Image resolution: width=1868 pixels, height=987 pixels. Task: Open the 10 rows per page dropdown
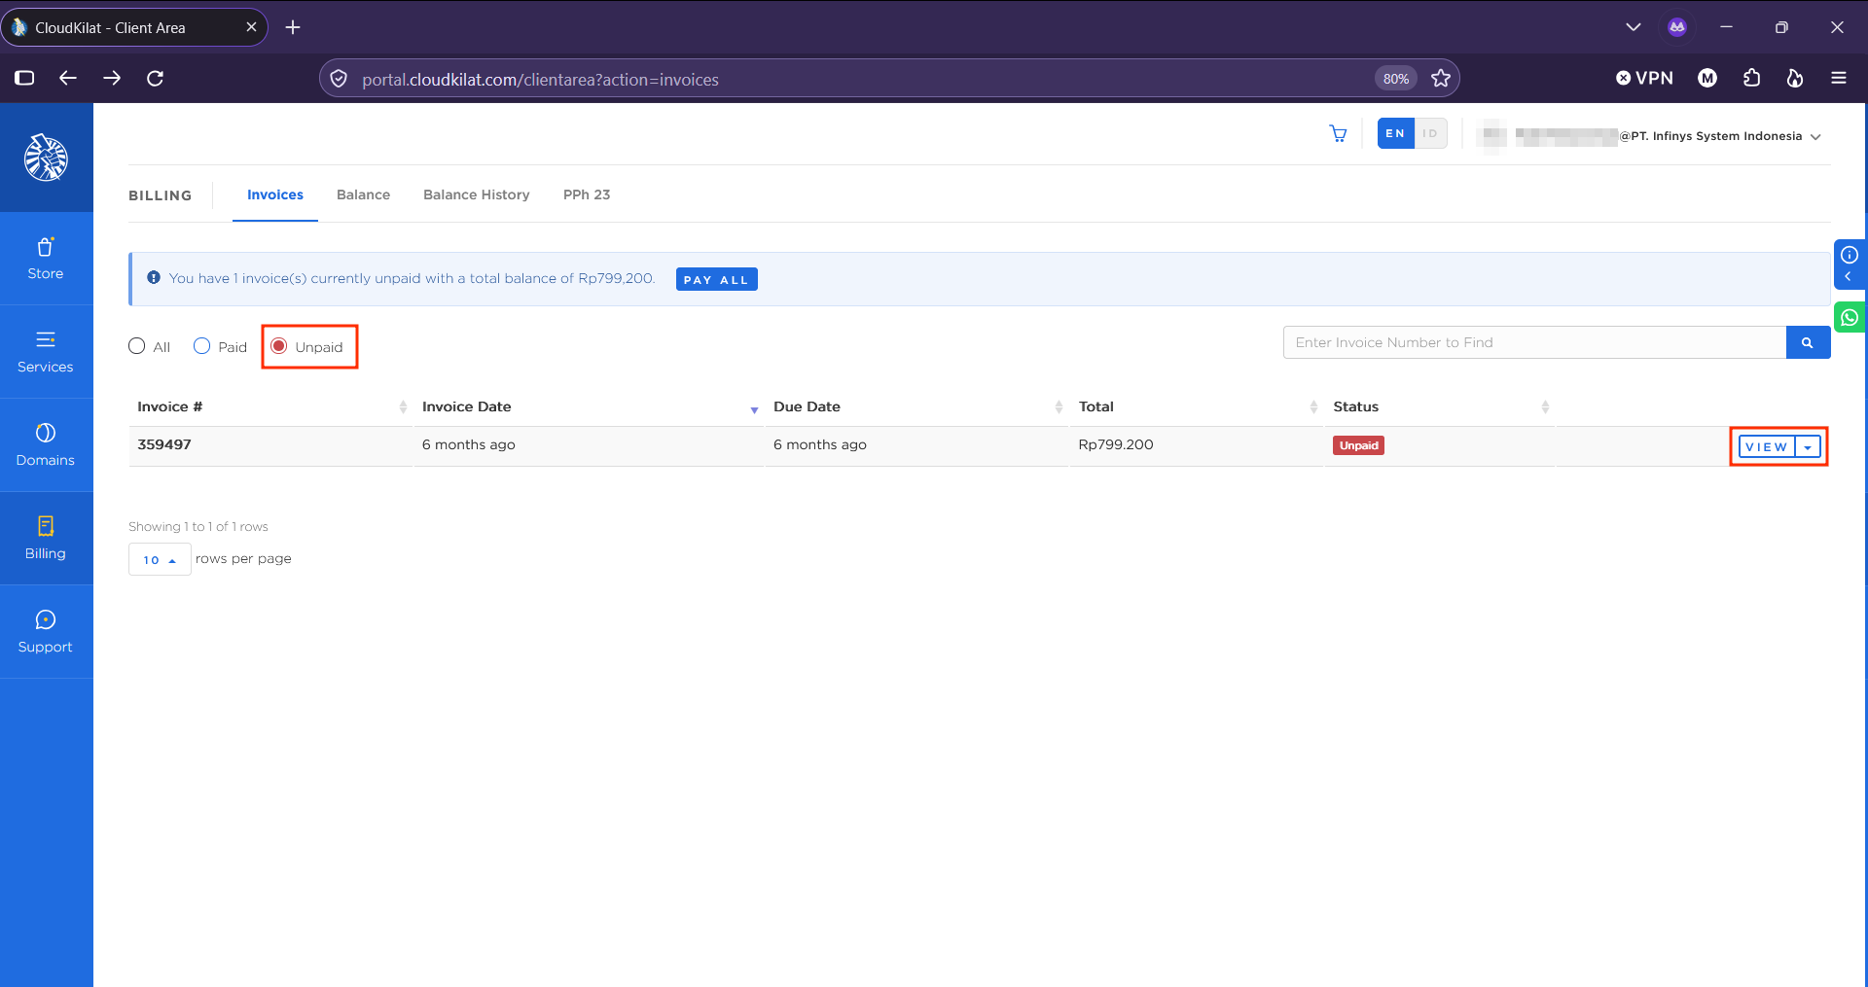(x=160, y=559)
